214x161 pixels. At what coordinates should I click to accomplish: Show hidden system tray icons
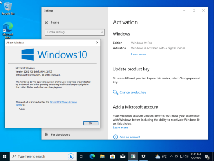tap(172, 156)
